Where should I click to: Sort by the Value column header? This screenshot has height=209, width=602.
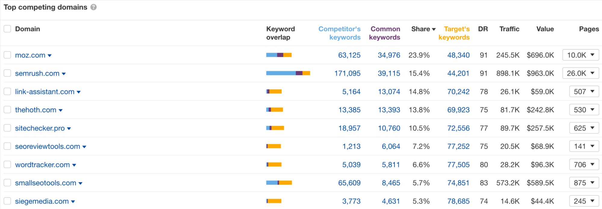click(x=545, y=29)
